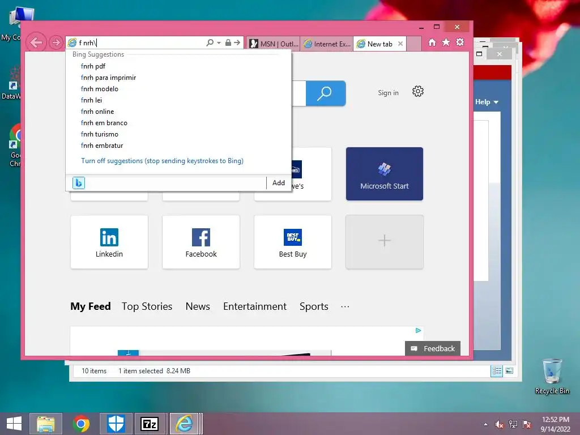Click the blue Bing search button

point(326,93)
